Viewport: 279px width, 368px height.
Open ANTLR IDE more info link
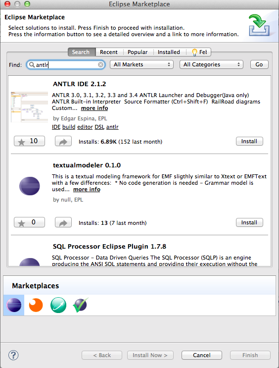(x=94, y=108)
